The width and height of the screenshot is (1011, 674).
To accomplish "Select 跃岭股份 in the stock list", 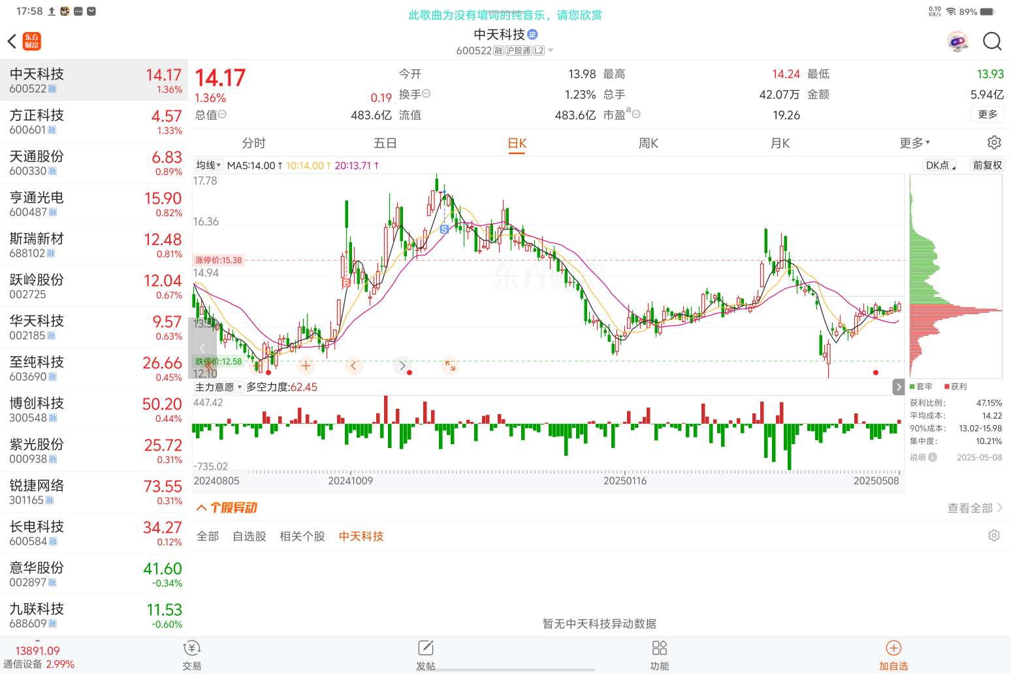I will click(94, 286).
